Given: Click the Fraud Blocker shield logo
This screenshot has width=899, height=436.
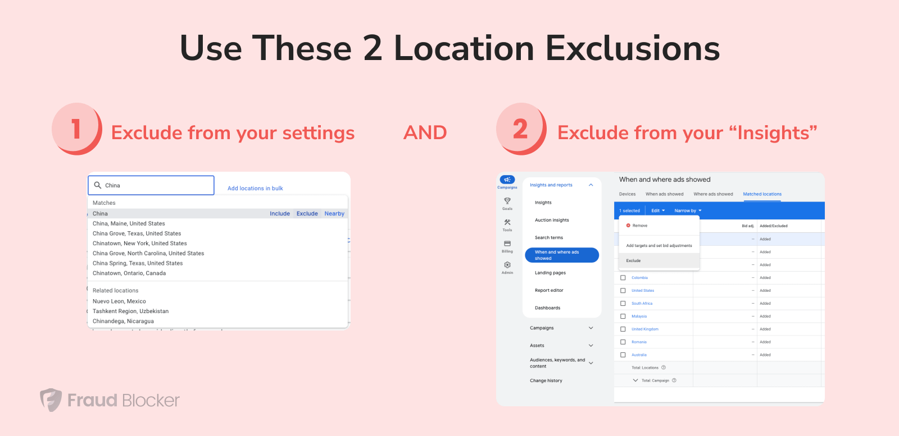Looking at the screenshot, I should (51, 400).
